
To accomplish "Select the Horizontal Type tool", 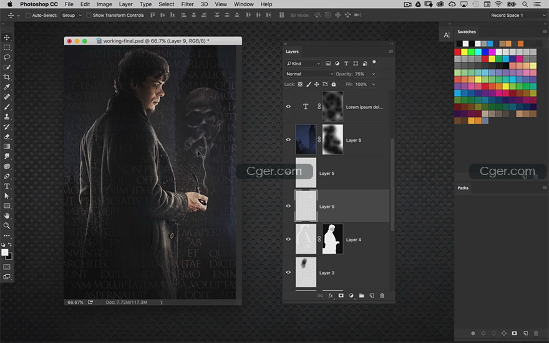I will 7,186.
